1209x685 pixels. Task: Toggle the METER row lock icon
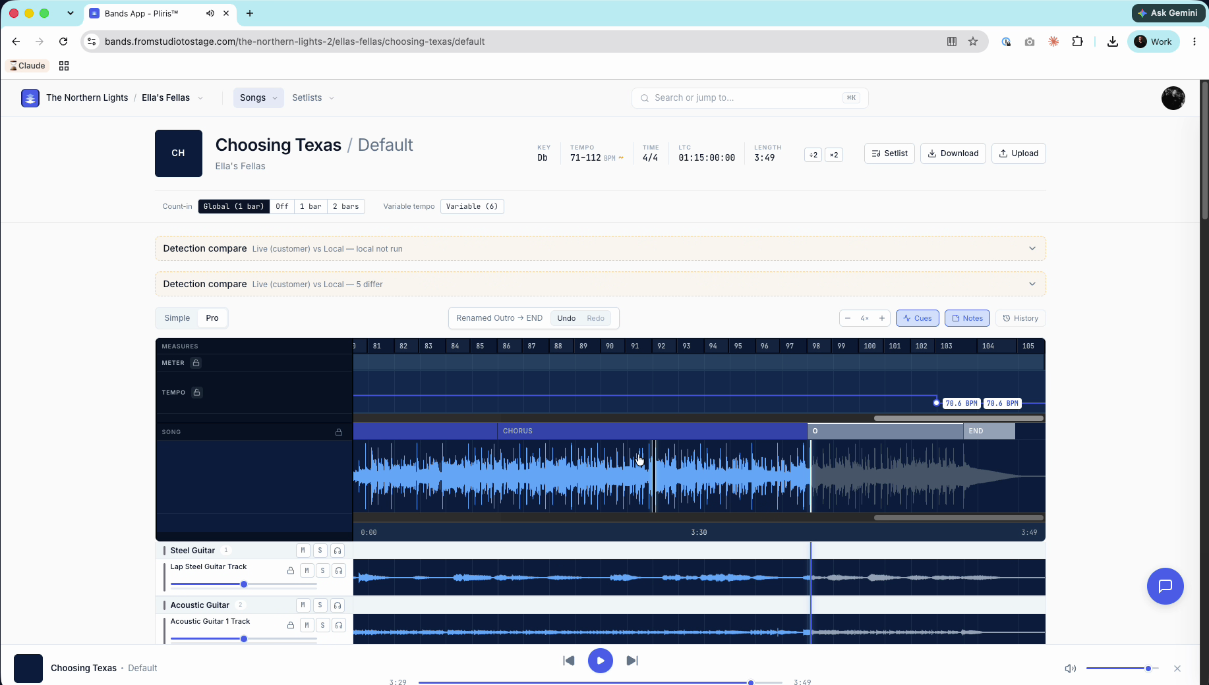[196, 363]
